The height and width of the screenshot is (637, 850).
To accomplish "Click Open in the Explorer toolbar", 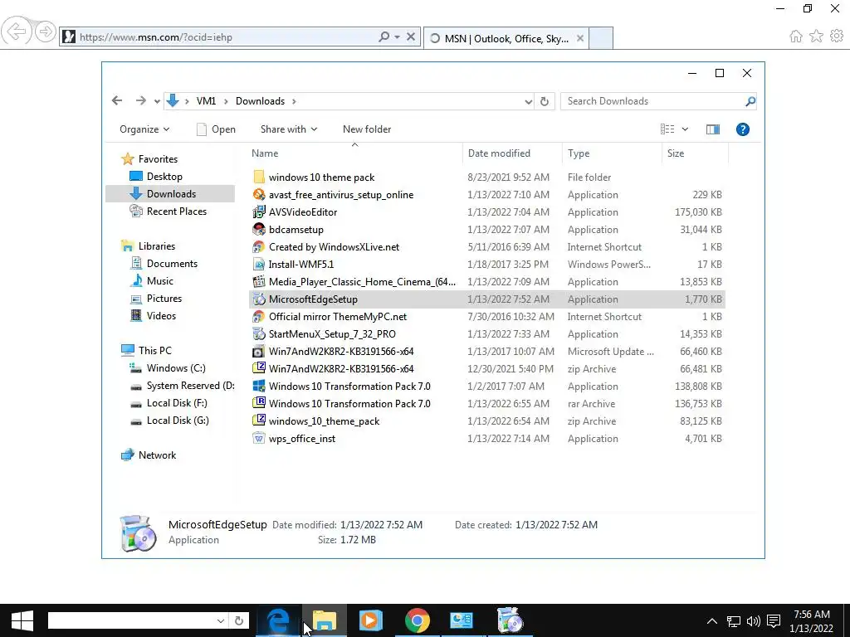I will [216, 129].
